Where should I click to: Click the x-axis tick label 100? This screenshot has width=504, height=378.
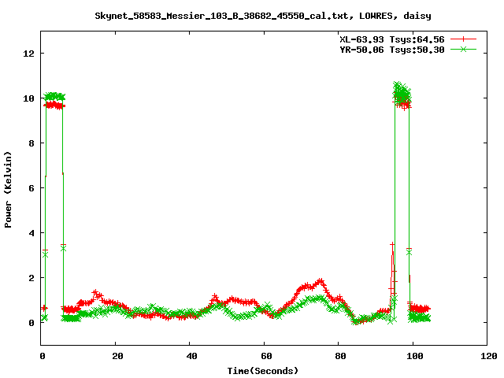pos(415,356)
